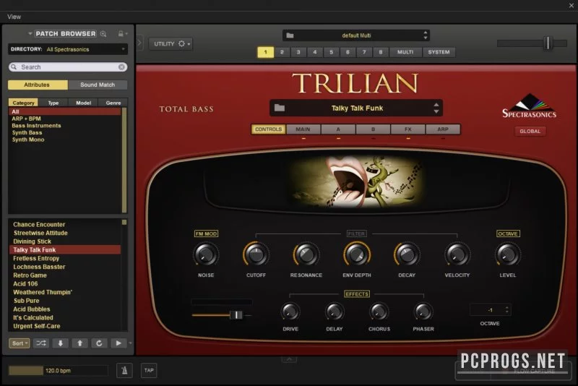Viewport: 578px width, 386px height.
Task: Select the Lochness Basster patch
Action: coord(39,267)
